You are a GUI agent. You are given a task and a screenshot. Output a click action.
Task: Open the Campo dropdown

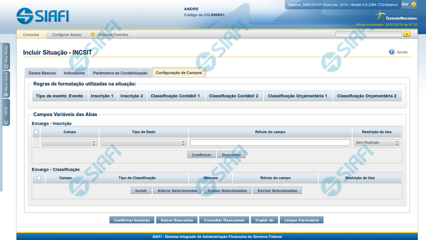point(69,143)
